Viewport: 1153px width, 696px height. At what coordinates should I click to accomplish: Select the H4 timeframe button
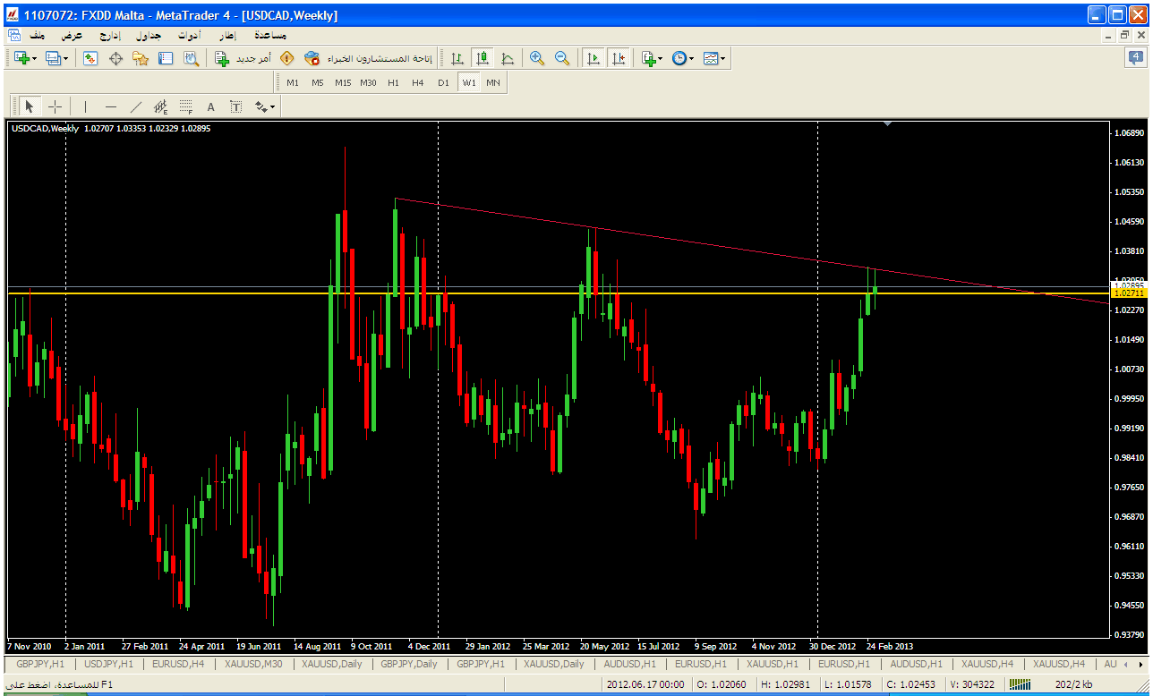418,82
